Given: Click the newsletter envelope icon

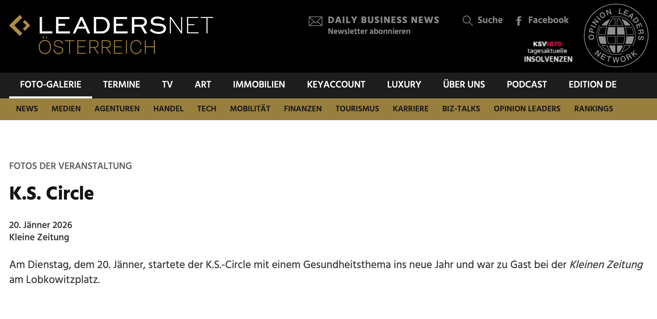Looking at the screenshot, I should tap(315, 21).
